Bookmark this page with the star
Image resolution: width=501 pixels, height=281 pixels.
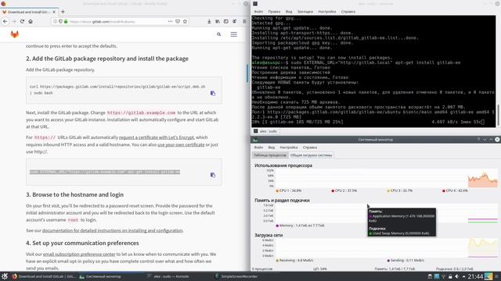click(x=185, y=21)
